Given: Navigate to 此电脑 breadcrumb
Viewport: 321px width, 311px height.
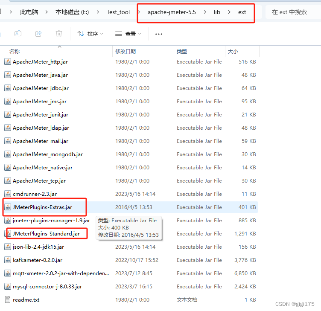Looking at the screenshot, I should click(x=29, y=12).
